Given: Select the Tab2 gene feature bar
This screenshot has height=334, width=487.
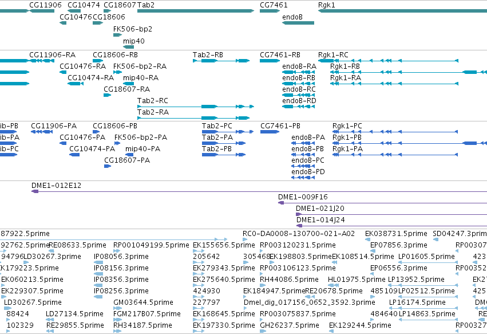Looking at the screenshot, I should coord(196,11).
